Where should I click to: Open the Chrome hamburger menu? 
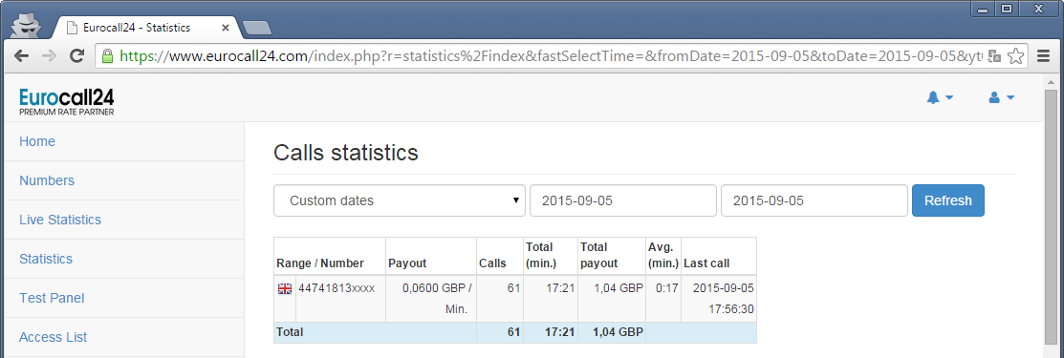click(x=1044, y=55)
